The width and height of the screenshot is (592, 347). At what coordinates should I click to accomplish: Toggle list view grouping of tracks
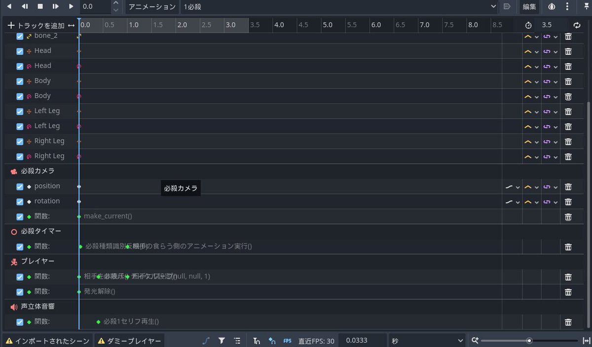[237, 341]
